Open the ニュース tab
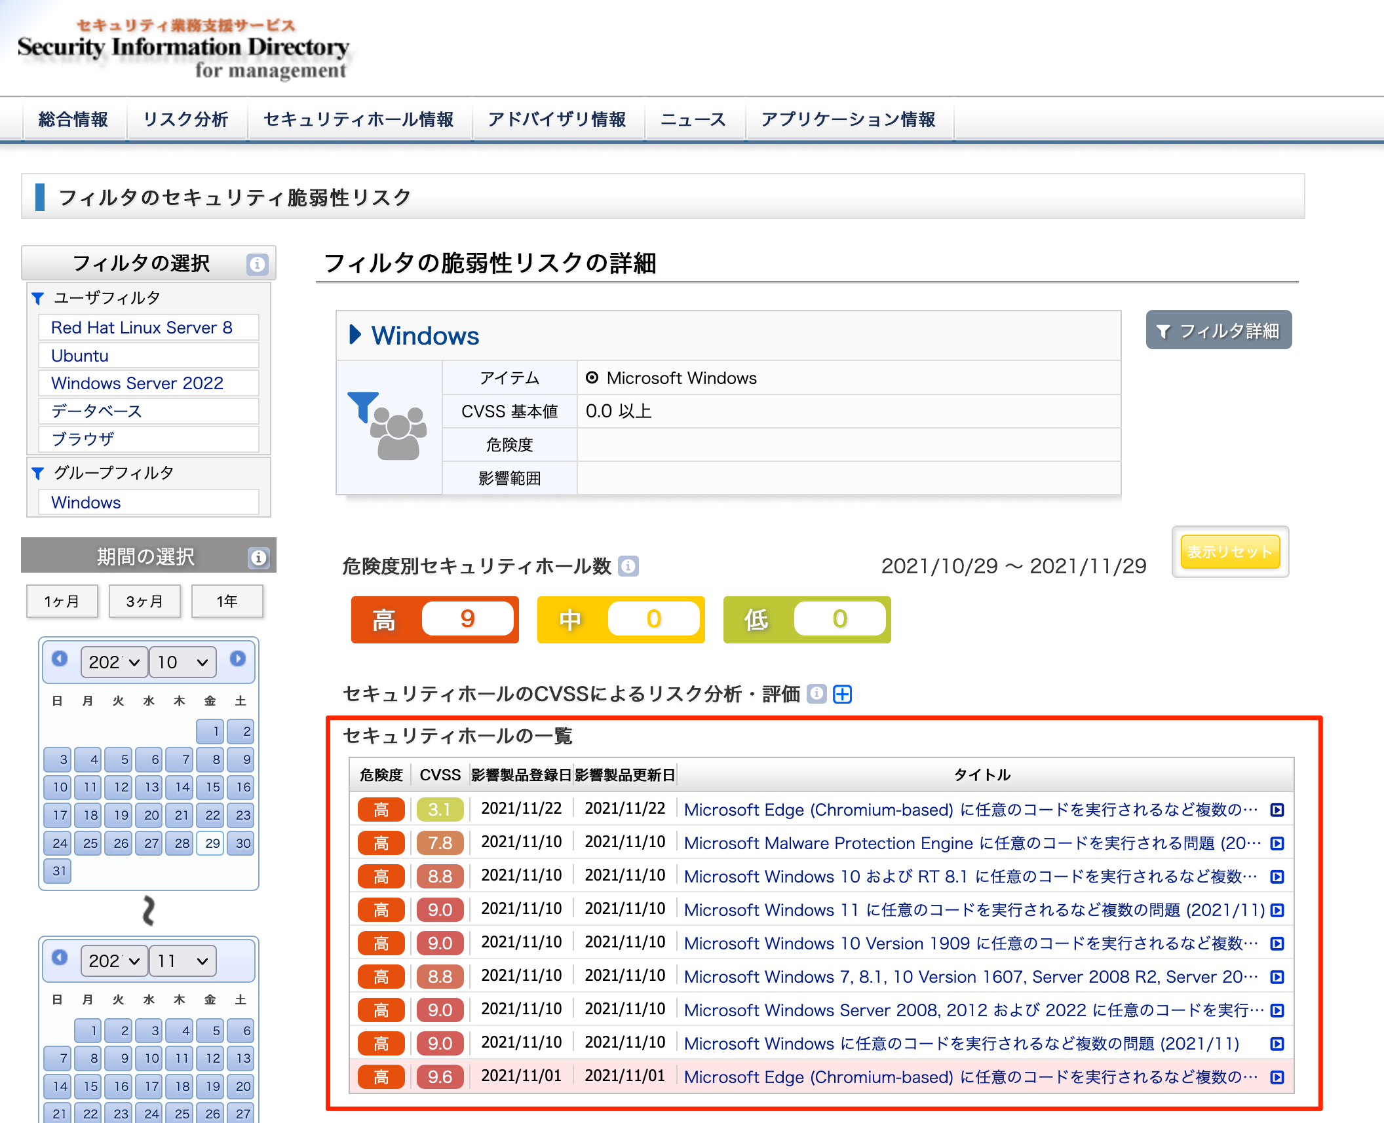 pyautogui.click(x=693, y=119)
